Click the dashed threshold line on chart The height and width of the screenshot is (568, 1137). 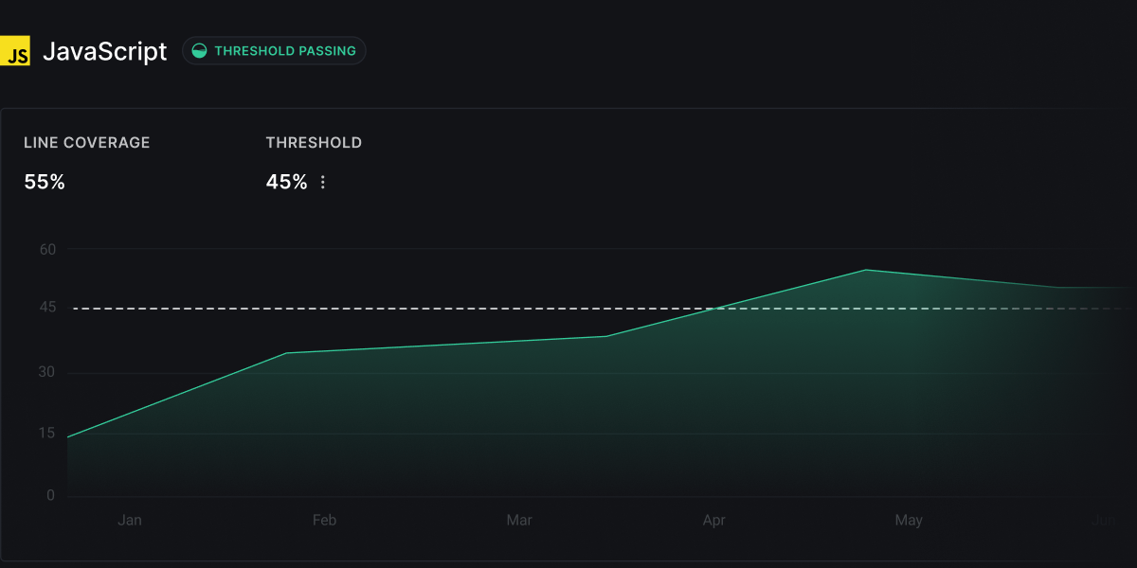pos(379,309)
